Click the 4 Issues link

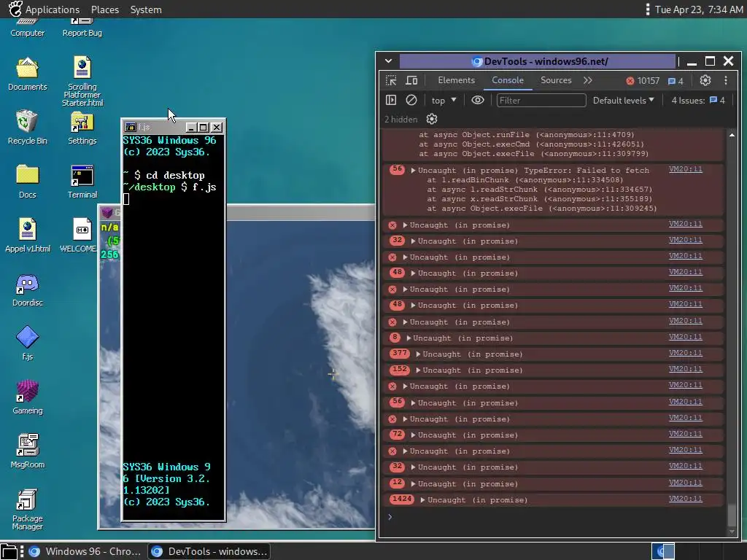pos(698,100)
